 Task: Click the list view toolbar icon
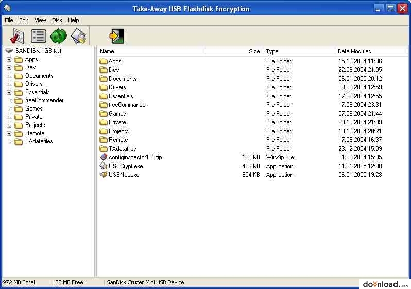(39, 36)
